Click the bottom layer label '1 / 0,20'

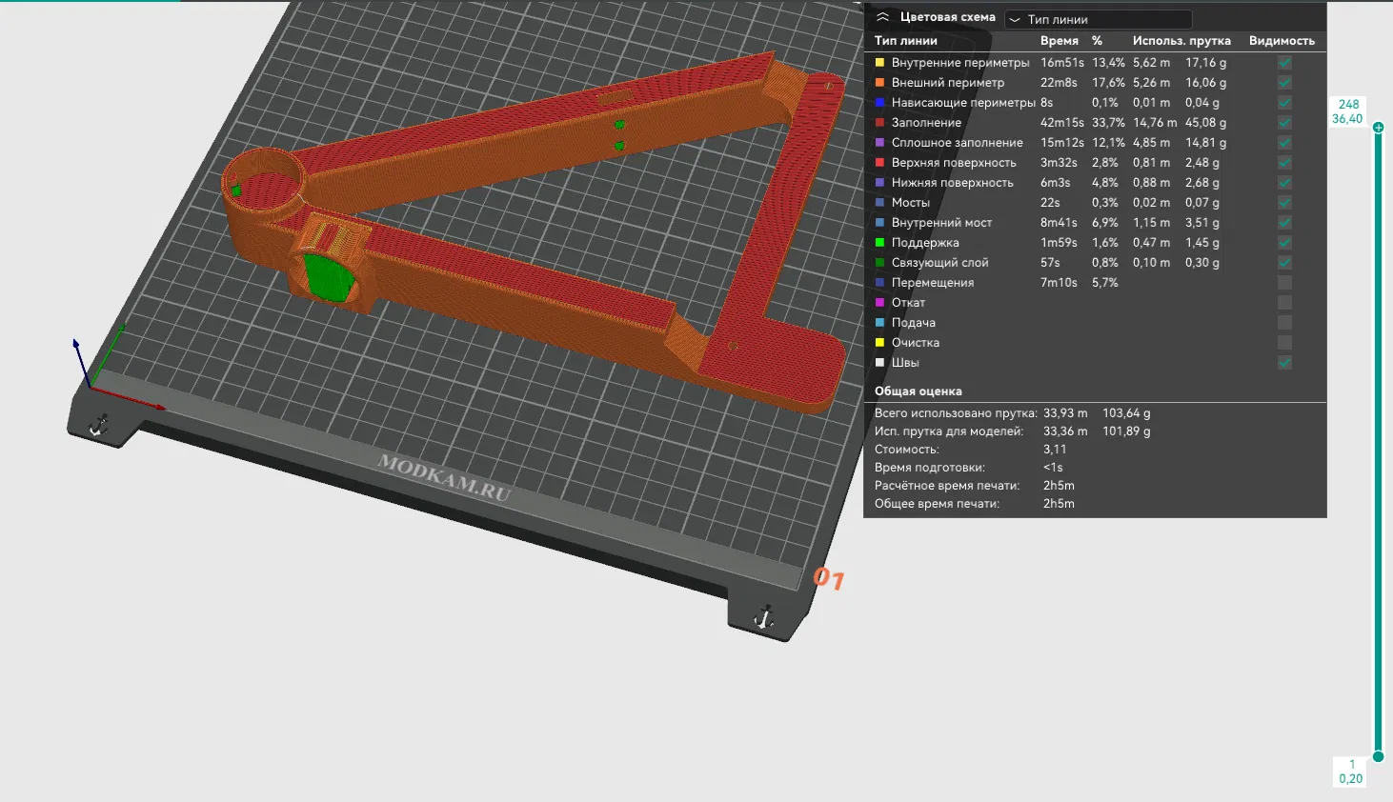(1351, 772)
